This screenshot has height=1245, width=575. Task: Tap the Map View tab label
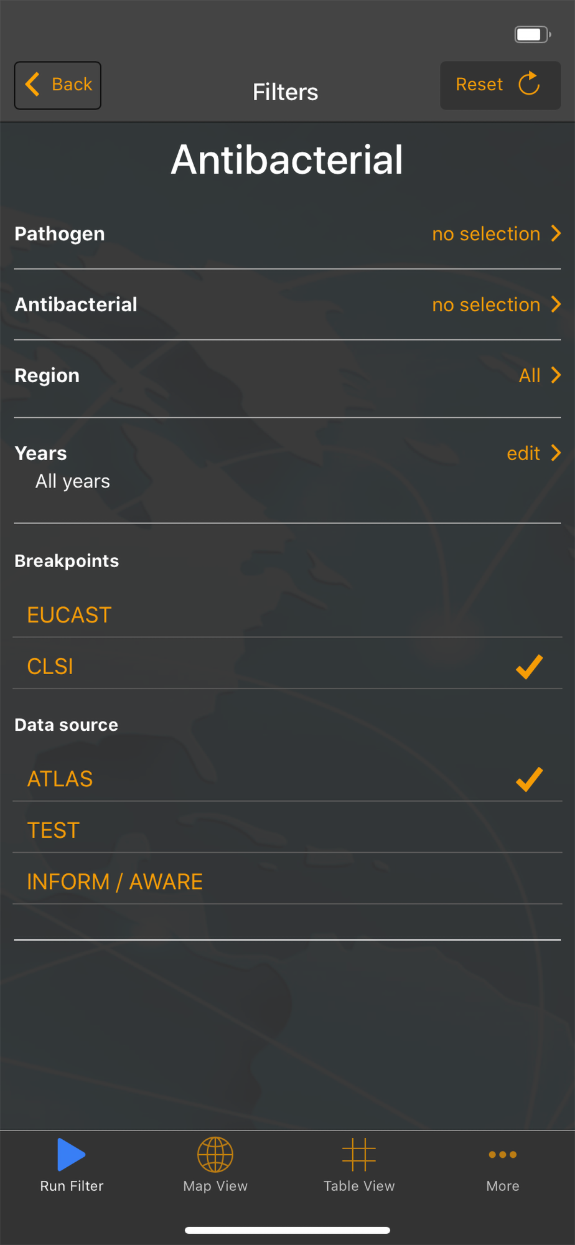[215, 1186]
